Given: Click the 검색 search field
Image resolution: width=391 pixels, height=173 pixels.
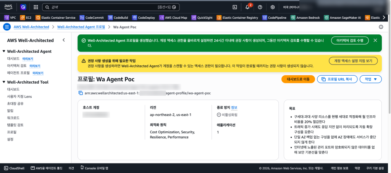Looking at the screenshot, I should point(111,7).
